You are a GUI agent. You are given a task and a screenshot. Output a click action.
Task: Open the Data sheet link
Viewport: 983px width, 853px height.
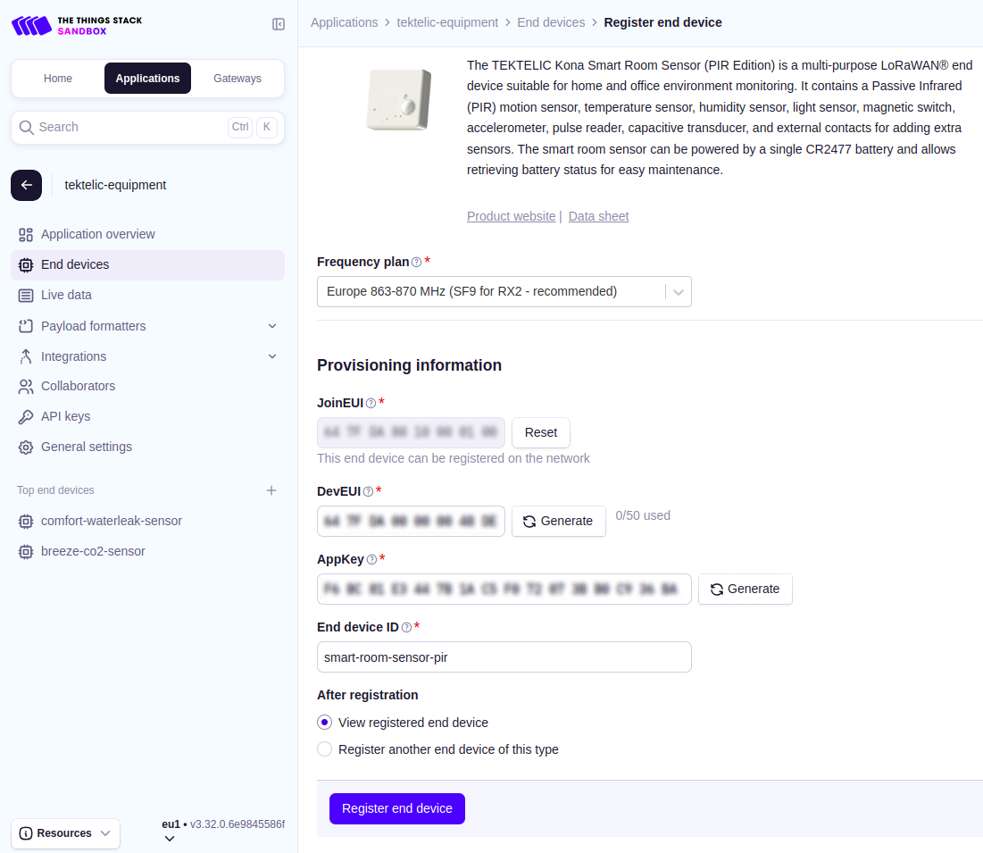(x=598, y=216)
